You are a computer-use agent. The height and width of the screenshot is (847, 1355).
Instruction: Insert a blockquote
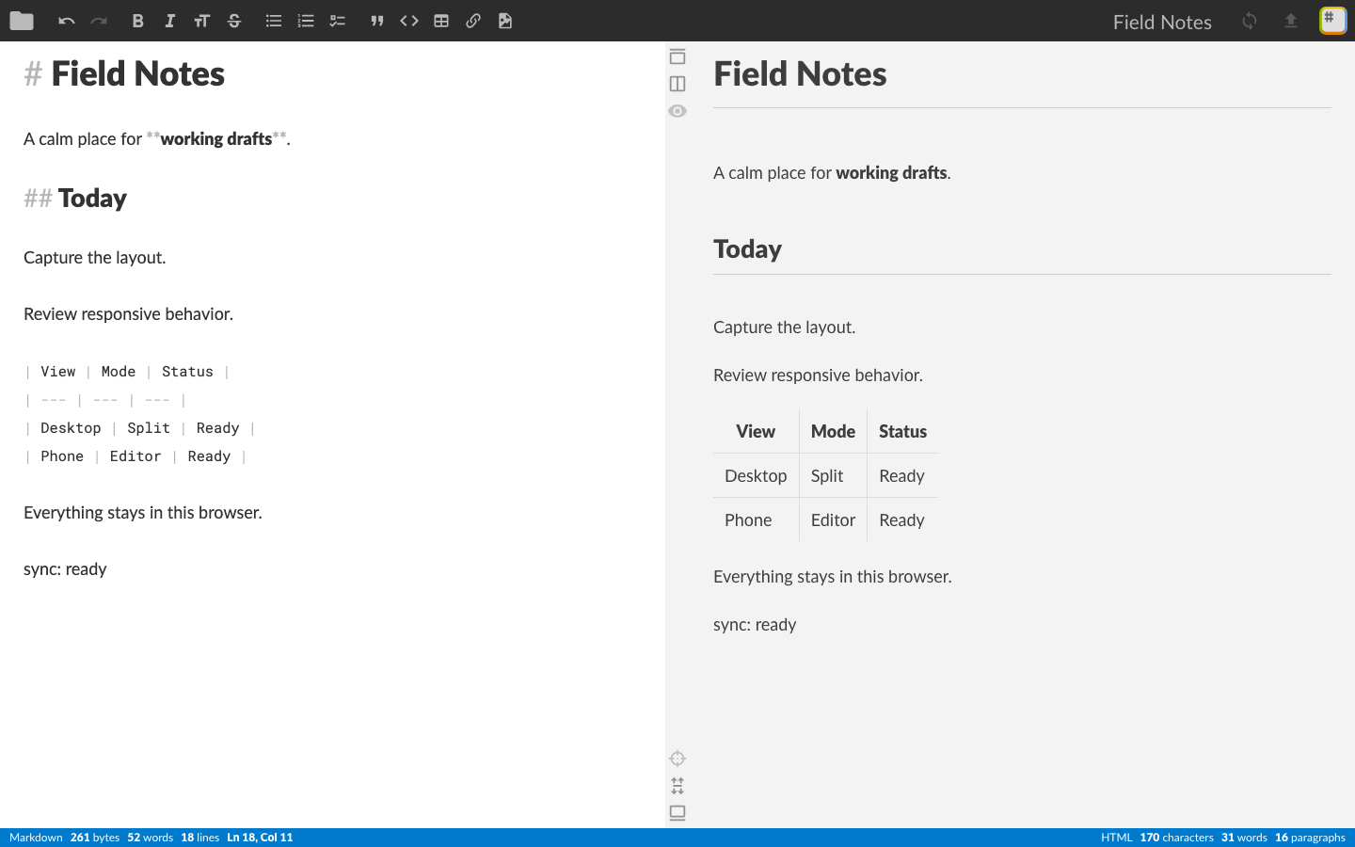pyautogui.click(x=376, y=21)
